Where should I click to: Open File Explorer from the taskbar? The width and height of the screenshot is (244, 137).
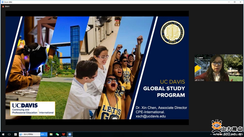[51, 134]
